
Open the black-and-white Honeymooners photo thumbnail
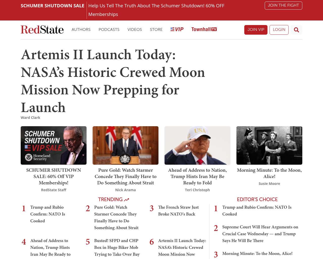click(269, 145)
